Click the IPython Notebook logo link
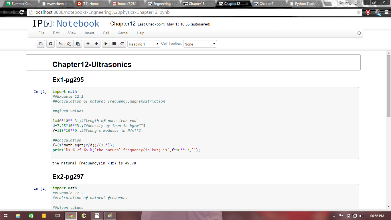This screenshot has width=391, height=220. click(x=66, y=23)
